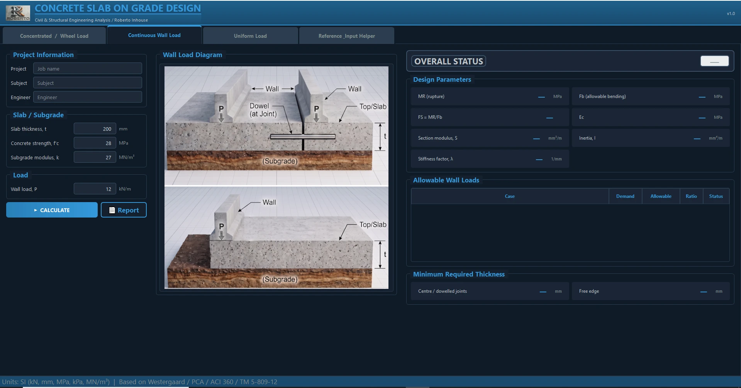Screen dimensions: 741x388
Task: Click the Report document icon
Action: (x=112, y=210)
